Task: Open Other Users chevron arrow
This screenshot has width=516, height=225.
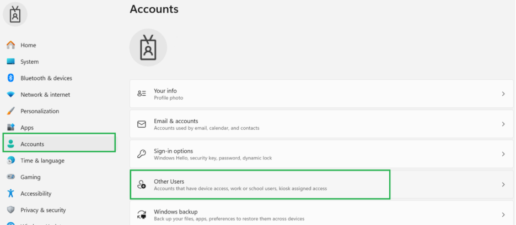Action: 503,185
